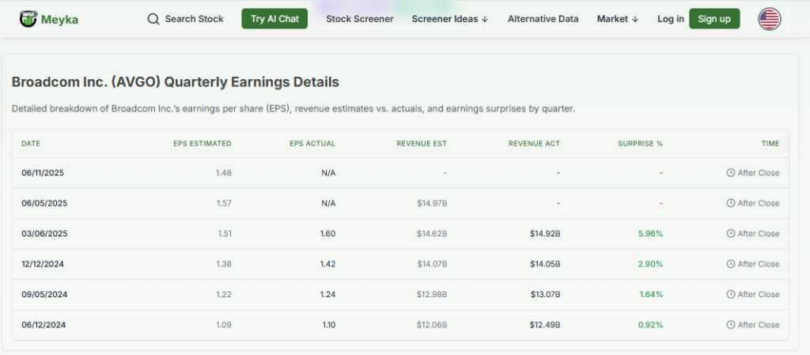Click the Log in link
810x355 pixels.
point(671,19)
